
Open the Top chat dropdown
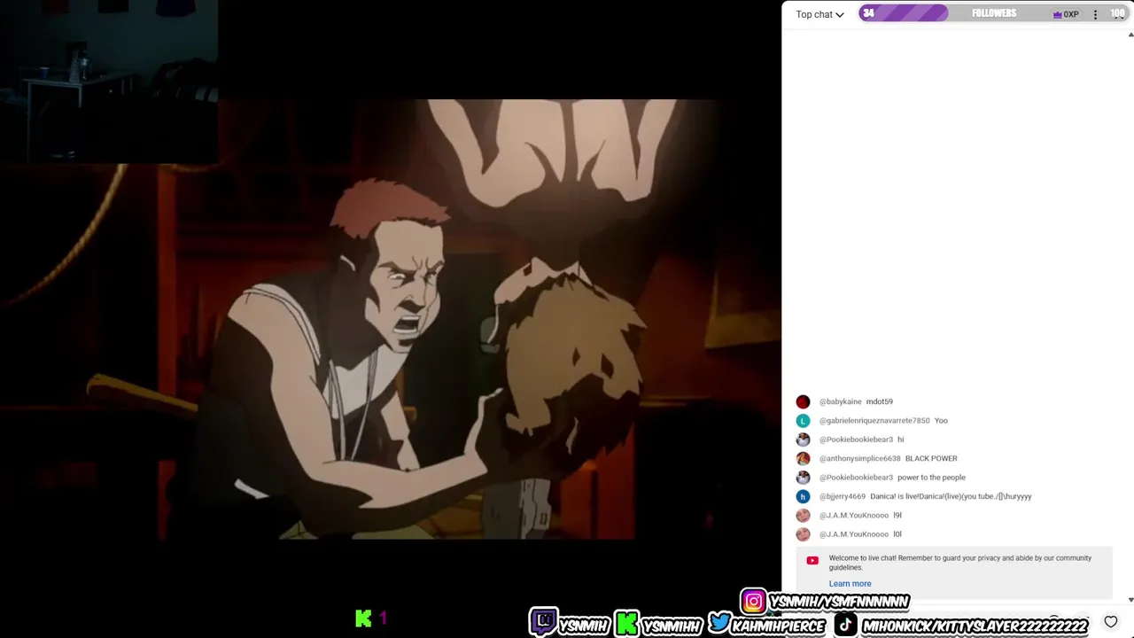click(x=819, y=14)
